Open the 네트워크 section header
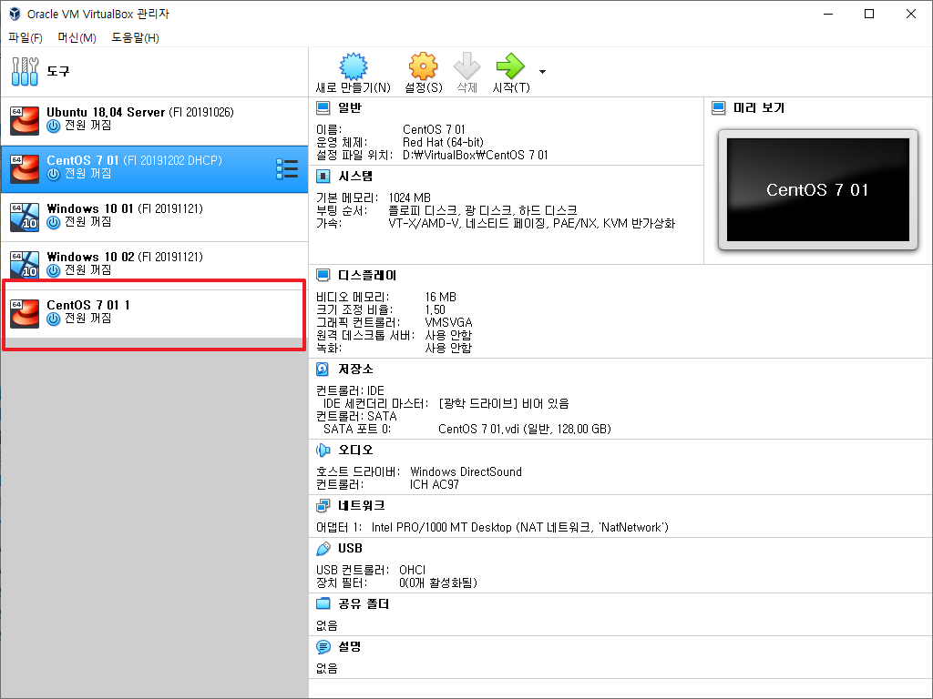 click(x=361, y=506)
